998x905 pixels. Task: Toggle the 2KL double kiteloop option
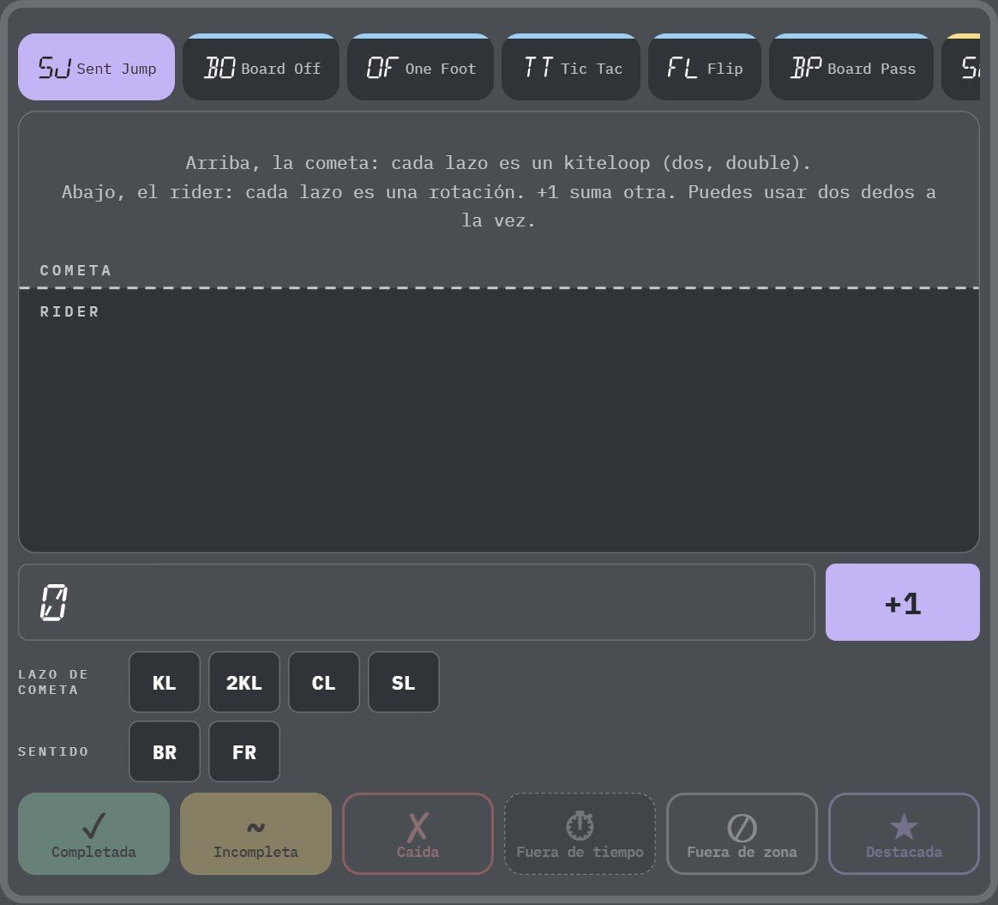pos(244,682)
